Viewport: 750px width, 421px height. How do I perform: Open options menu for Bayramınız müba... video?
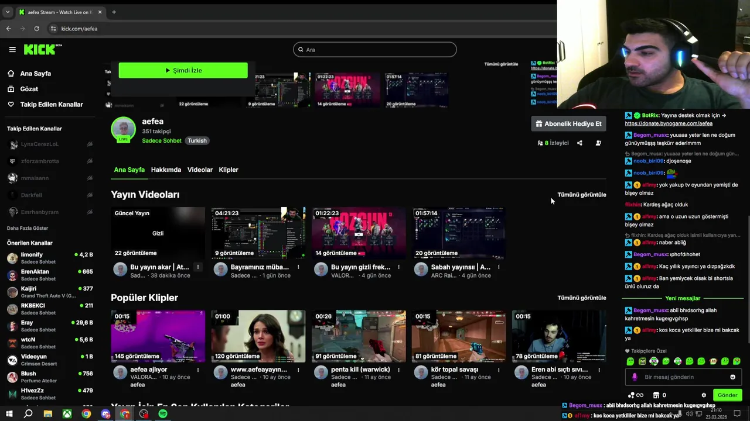[298, 267]
